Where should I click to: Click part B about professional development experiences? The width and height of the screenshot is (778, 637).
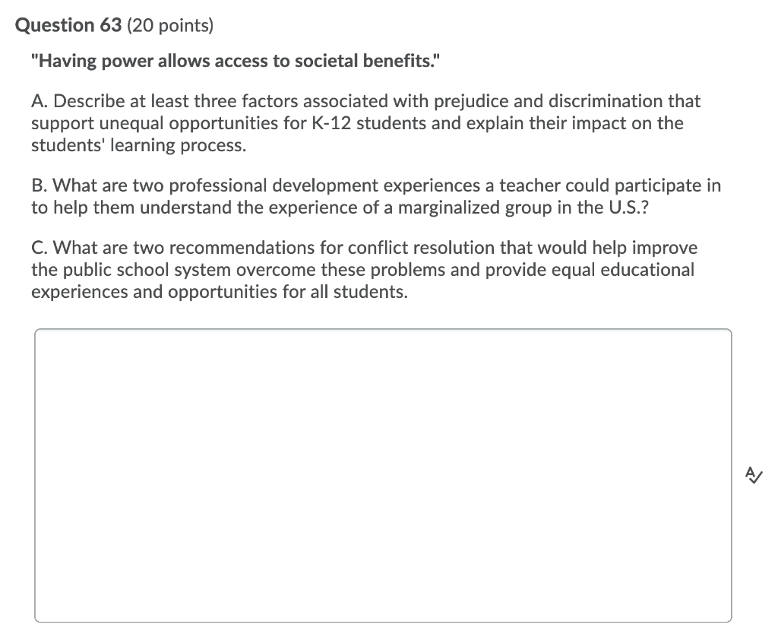(x=375, y=195)
